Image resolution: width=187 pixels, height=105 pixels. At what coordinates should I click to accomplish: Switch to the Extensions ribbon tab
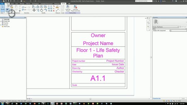pyautogui.click(x=57, y=4)
